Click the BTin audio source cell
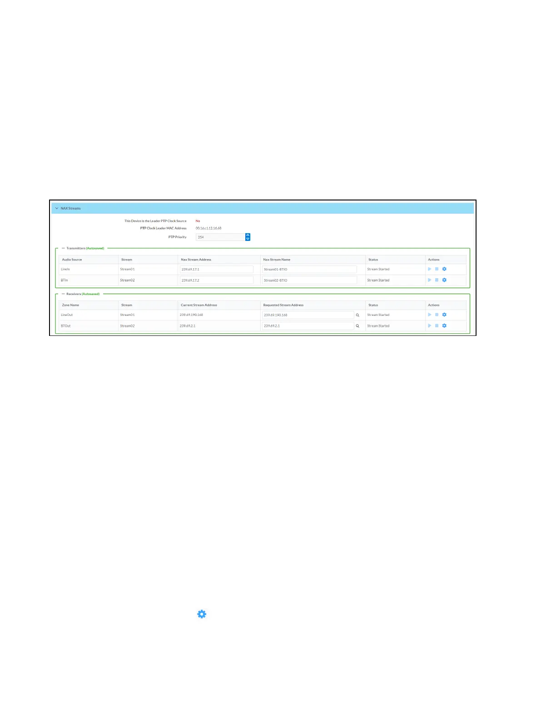 (x=89, y=280)
